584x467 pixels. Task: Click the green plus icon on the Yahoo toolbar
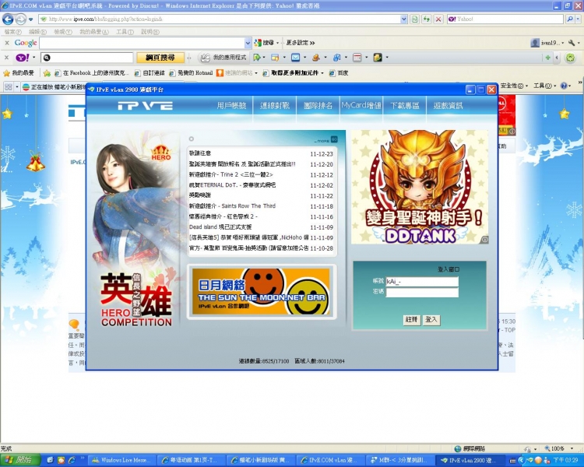point(547,58)
